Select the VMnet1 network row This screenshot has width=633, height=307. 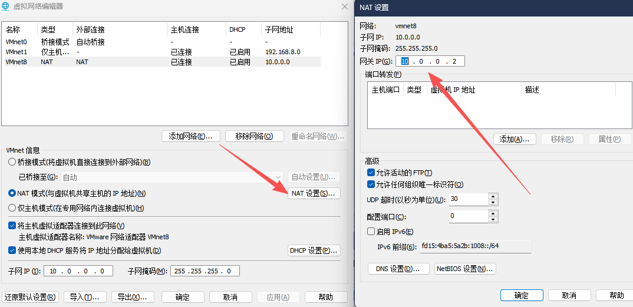coord(163,52)
